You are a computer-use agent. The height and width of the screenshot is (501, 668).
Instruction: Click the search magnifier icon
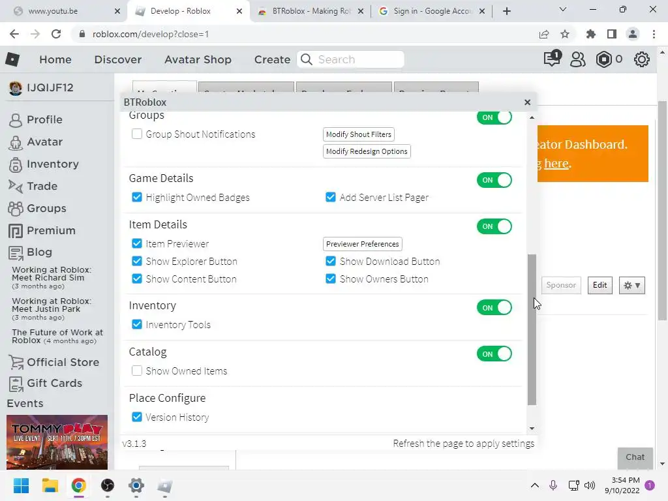click(307, 59)
